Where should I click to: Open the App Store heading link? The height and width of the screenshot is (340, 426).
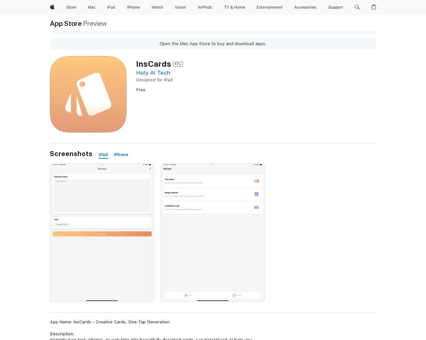pos(65,24)
